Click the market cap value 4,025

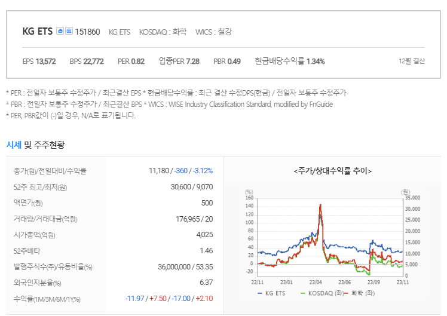point(204,235)
